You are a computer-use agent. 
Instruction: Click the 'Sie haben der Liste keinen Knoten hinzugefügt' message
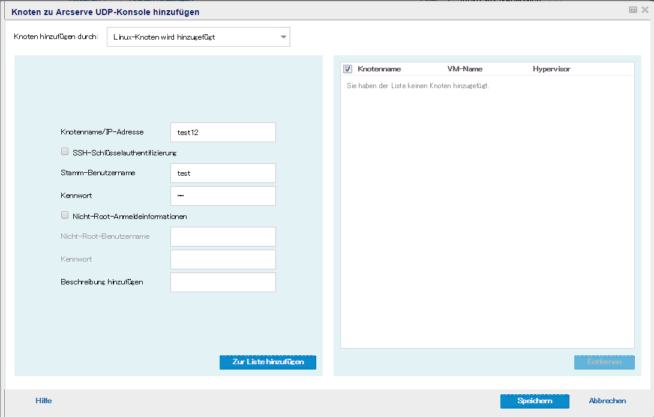click(418, 86)
